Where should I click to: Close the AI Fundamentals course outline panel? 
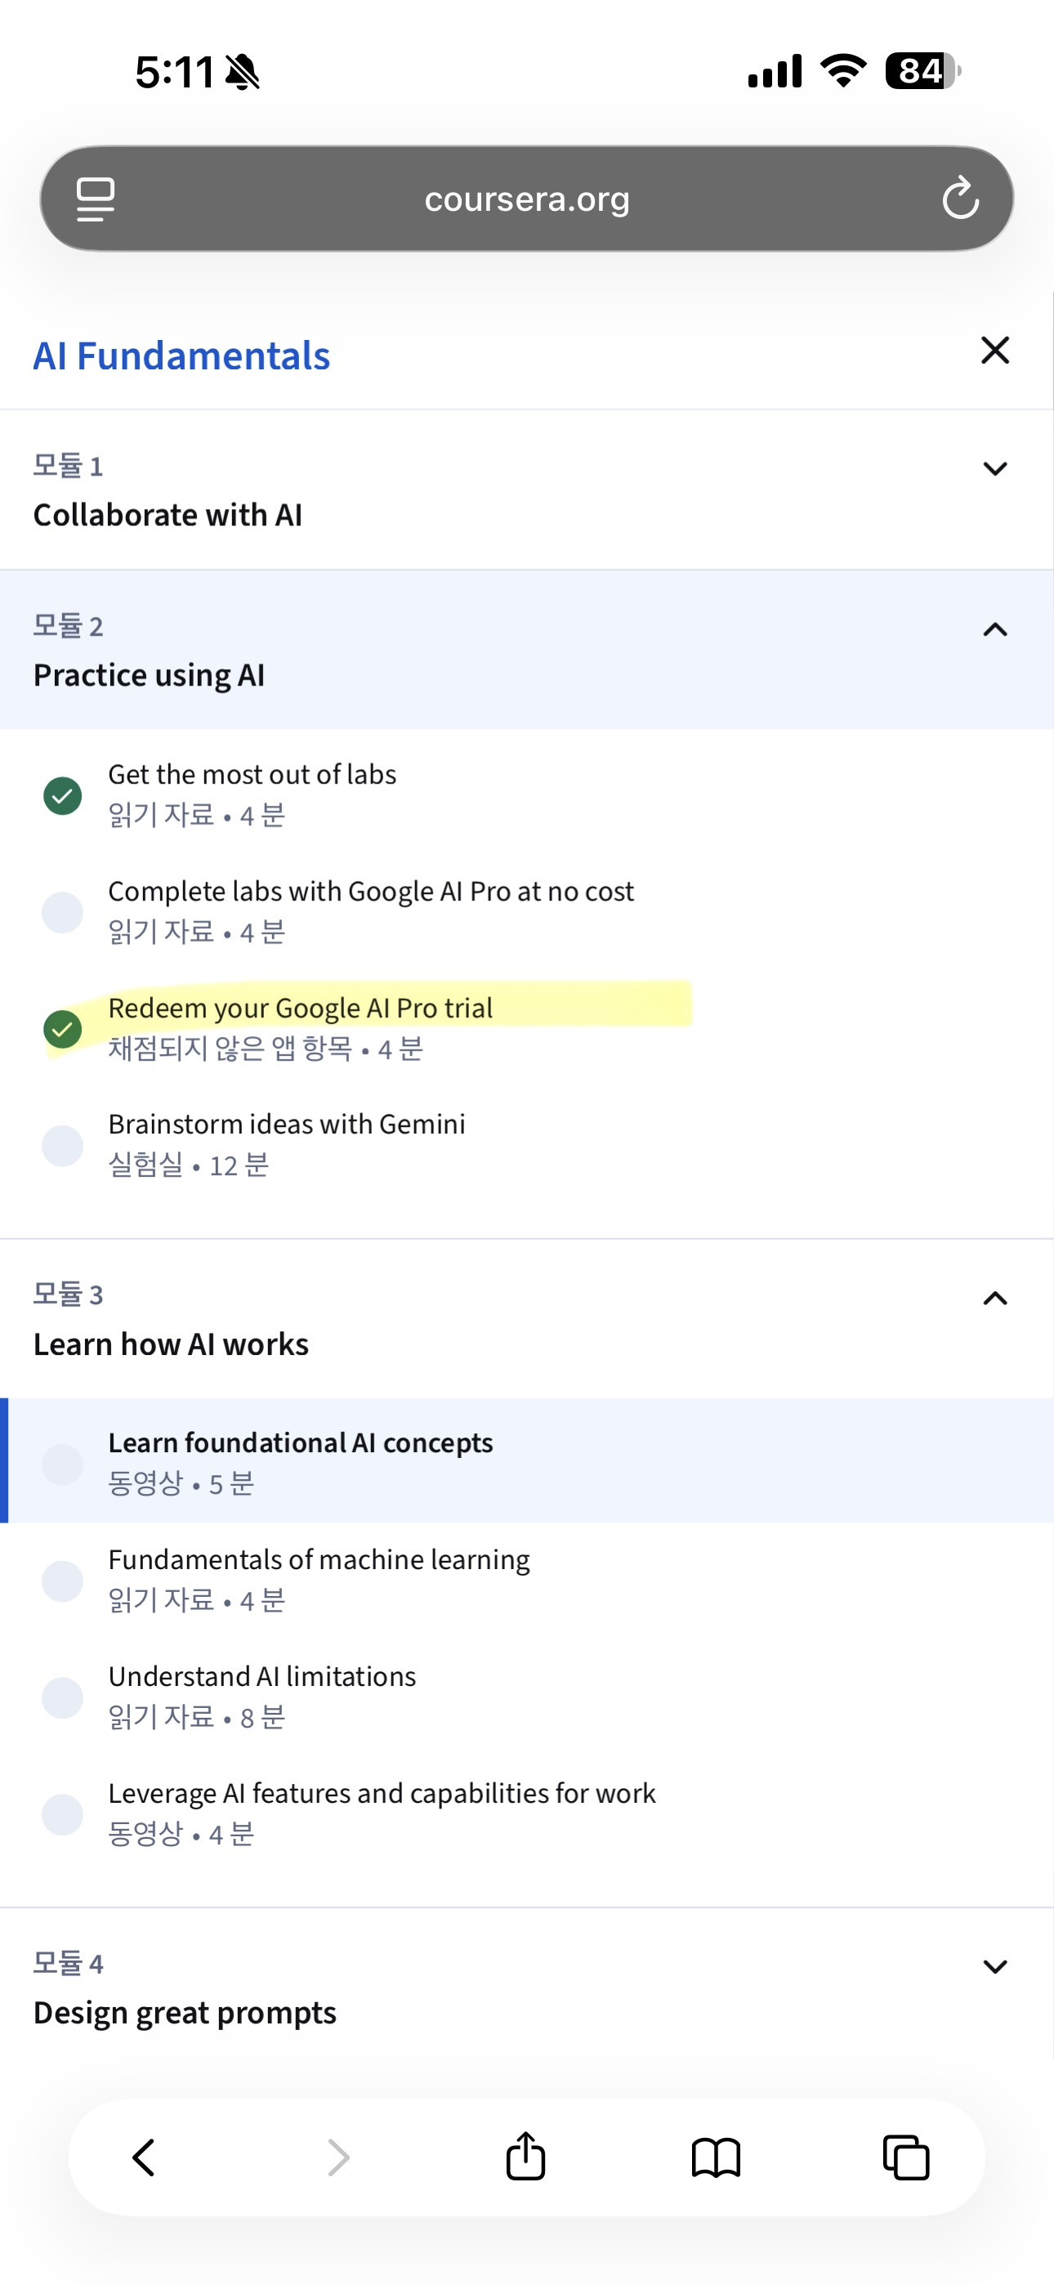(994, 351)
